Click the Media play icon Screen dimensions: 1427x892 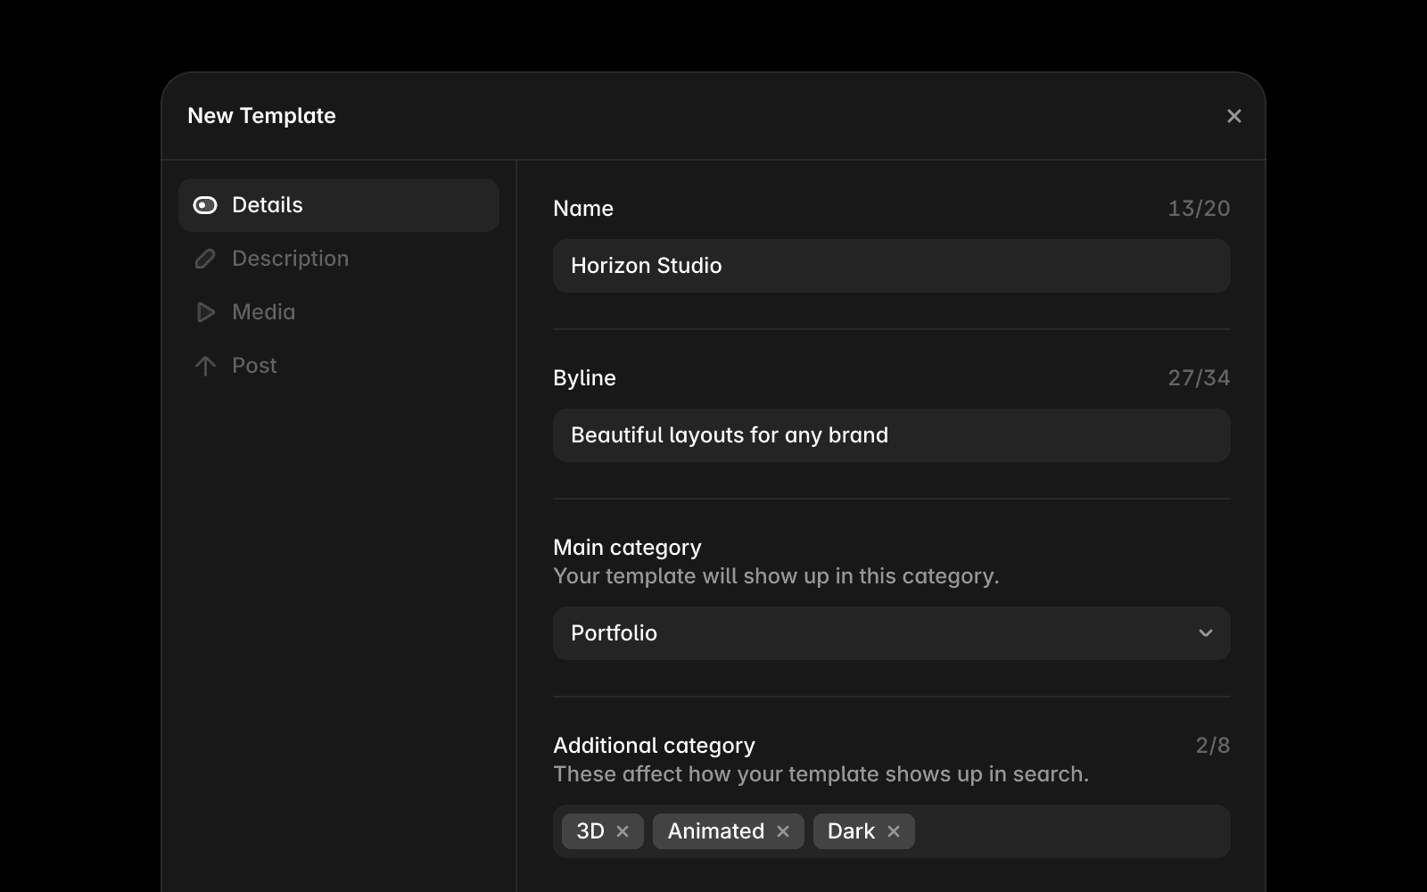tap(205, 312)
